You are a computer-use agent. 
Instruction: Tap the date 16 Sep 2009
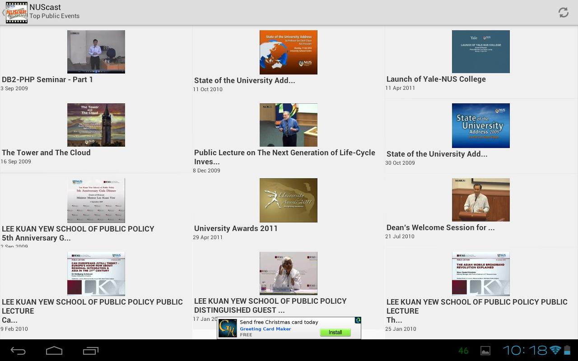click(16, 162)
